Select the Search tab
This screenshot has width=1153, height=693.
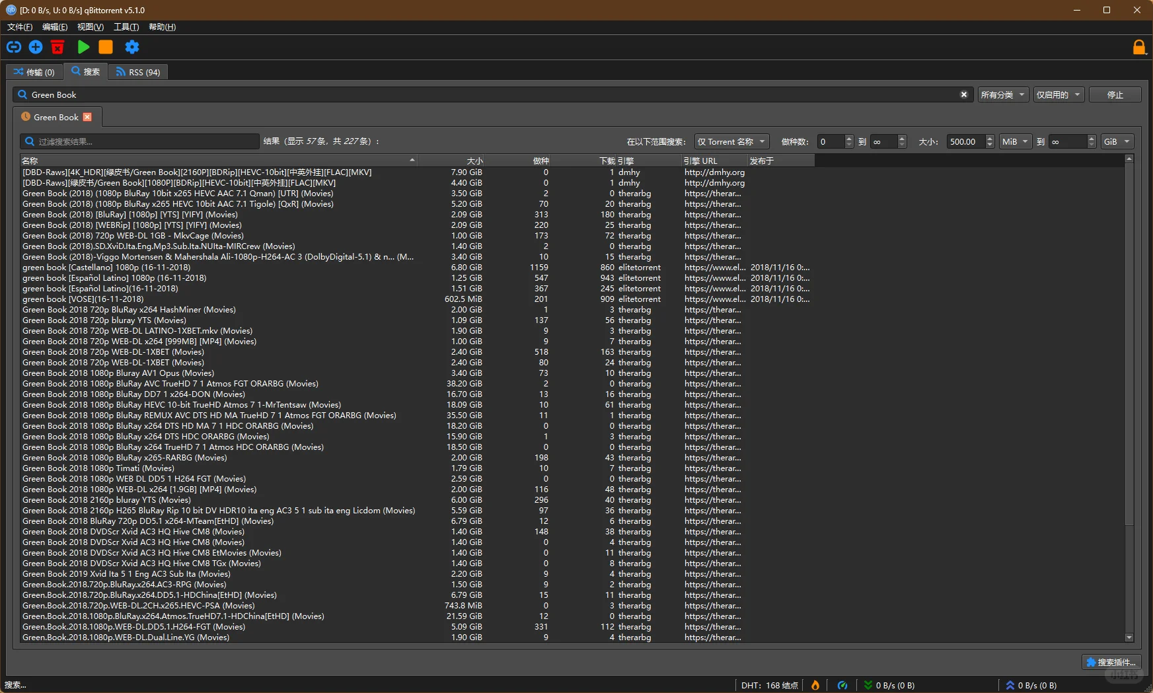click(86, 71)
